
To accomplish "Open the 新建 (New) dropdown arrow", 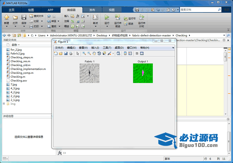I will click(7, 26).
